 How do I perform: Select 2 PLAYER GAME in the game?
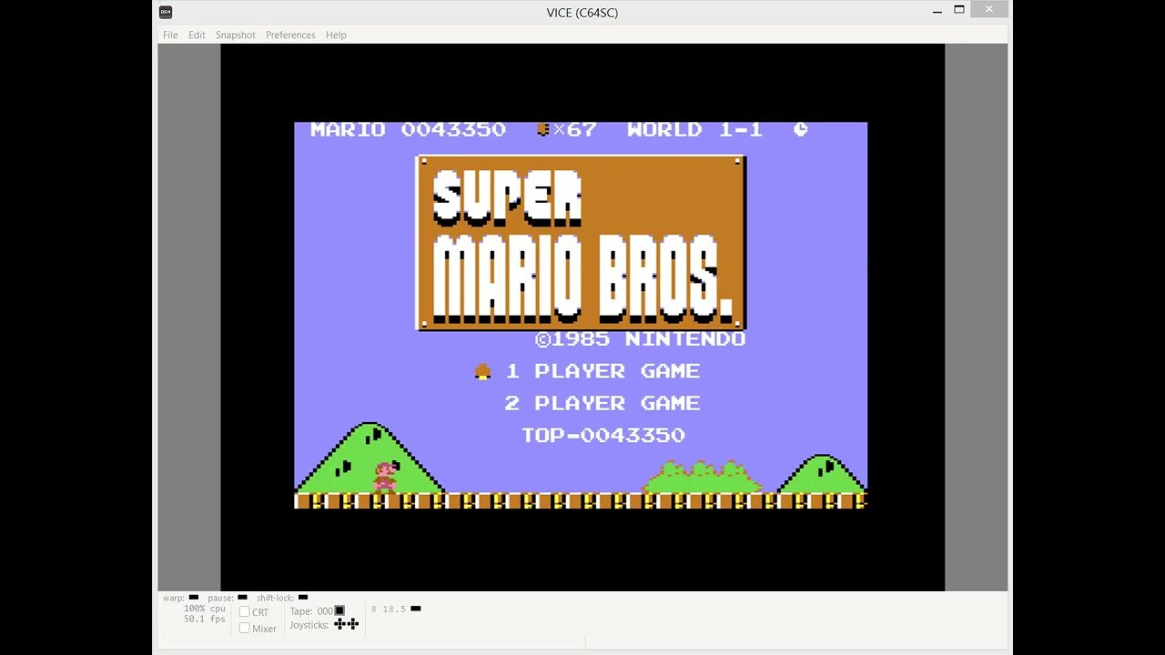(x=603, y=403)
